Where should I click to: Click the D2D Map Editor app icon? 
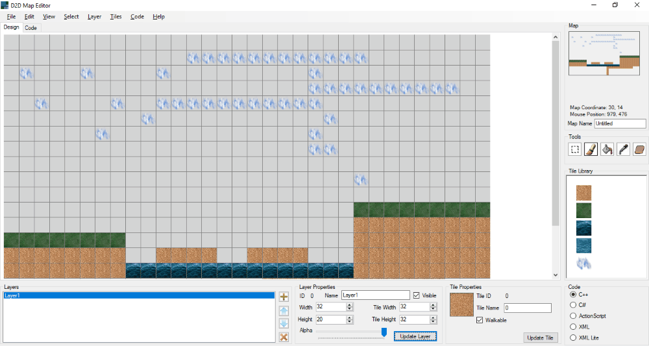coord(5,5)
